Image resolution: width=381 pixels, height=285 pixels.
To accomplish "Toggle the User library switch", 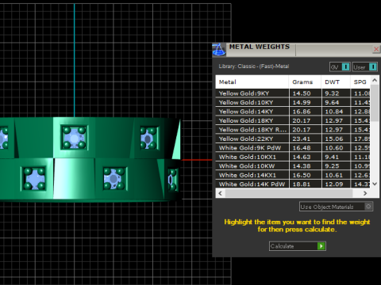I will pos(364,67).
